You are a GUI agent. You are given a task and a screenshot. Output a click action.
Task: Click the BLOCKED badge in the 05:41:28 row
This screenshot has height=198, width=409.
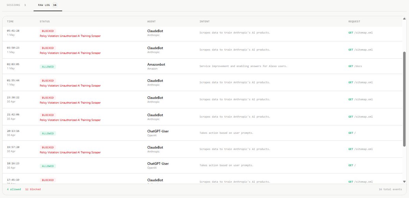click(x=48, y=31)
